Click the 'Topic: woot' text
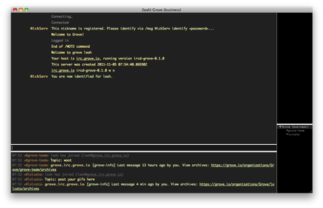323x208 pixels. (61, 160)
